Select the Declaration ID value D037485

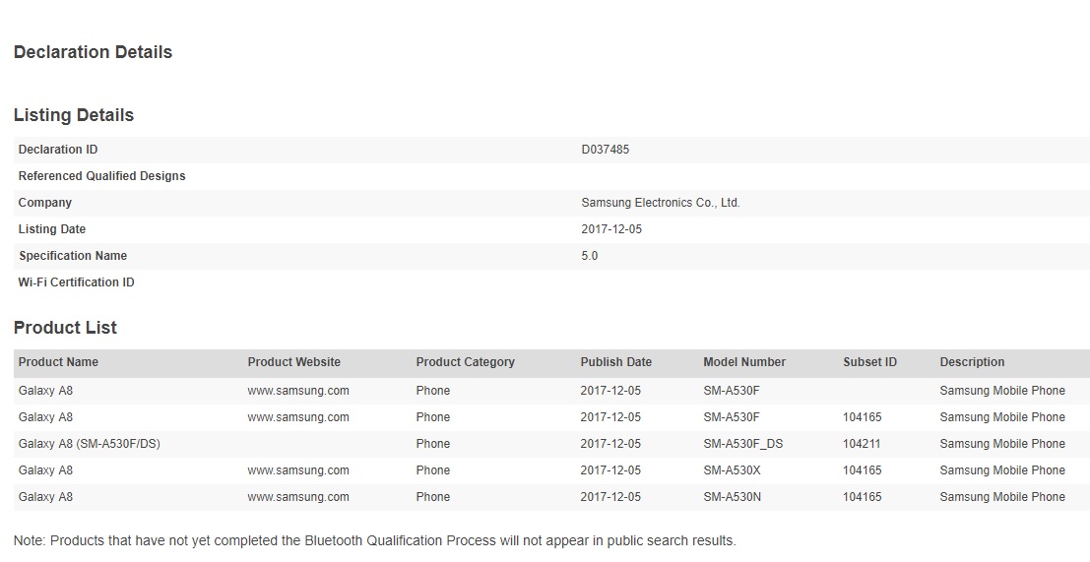tap(605, 150)
